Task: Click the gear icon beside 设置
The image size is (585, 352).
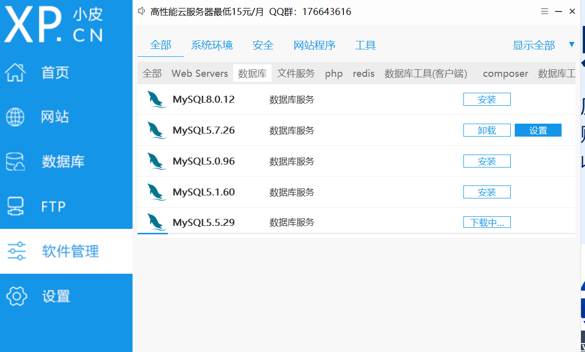Action: tap(16, 296)
